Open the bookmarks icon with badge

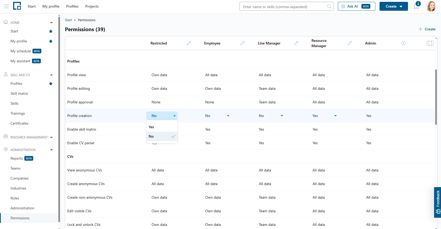coord(417,6)
